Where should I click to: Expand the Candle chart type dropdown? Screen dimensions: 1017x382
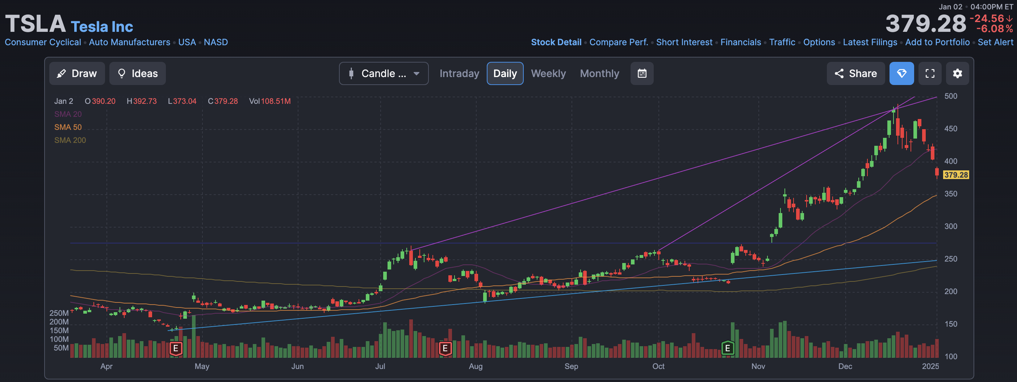point(384,73)
